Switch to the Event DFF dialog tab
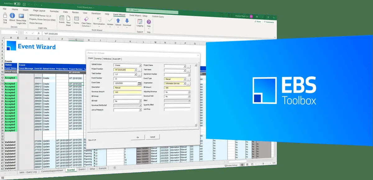This screenshot has width=373, height=180. pyautogui.click(x=117, y=59)
